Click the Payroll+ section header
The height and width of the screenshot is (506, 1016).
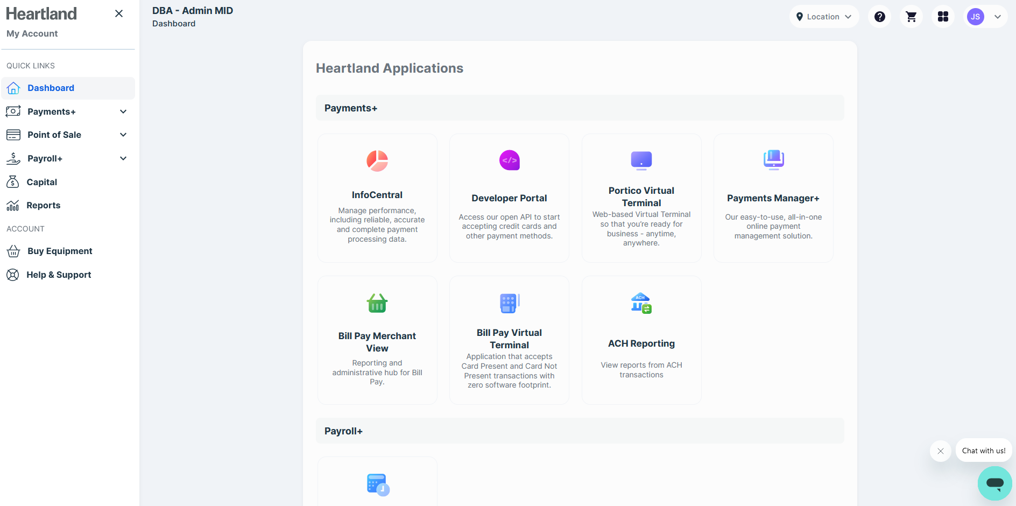580,431
